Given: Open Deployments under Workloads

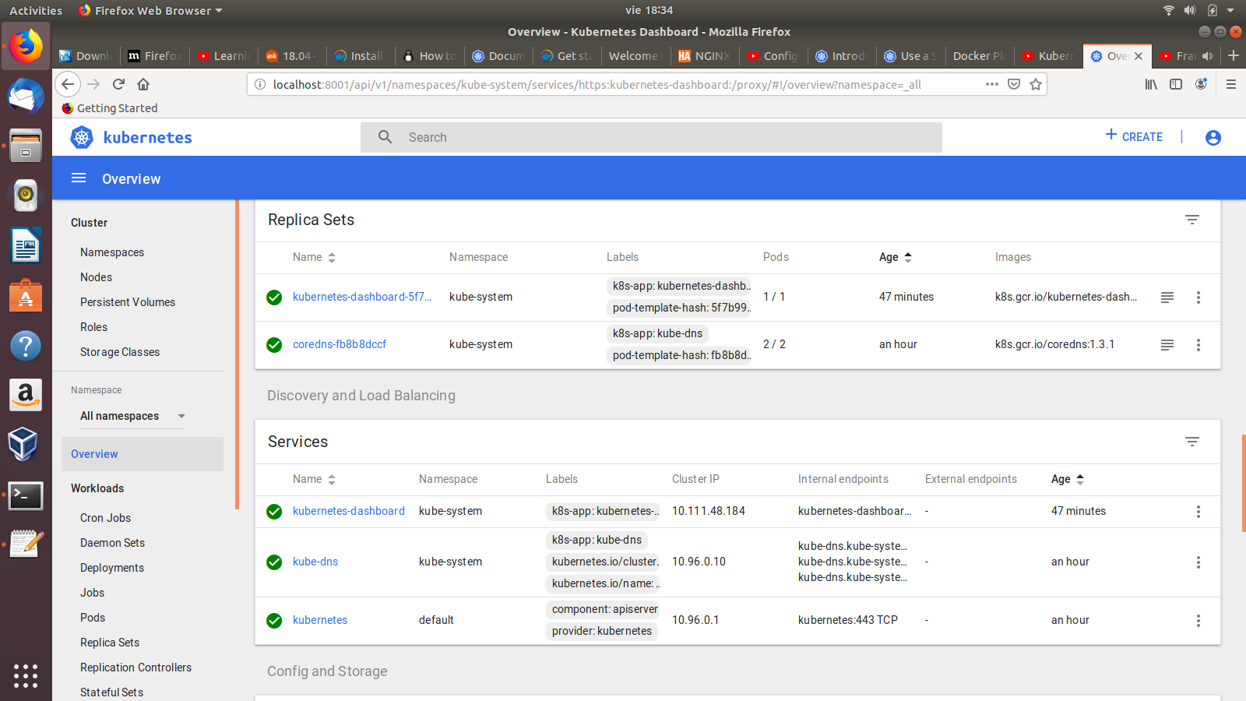Looking at the screenshot, I should 112,568.
